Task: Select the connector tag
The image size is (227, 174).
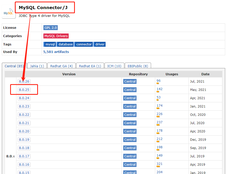Action: pyautogui.click(x=84, y=44)
